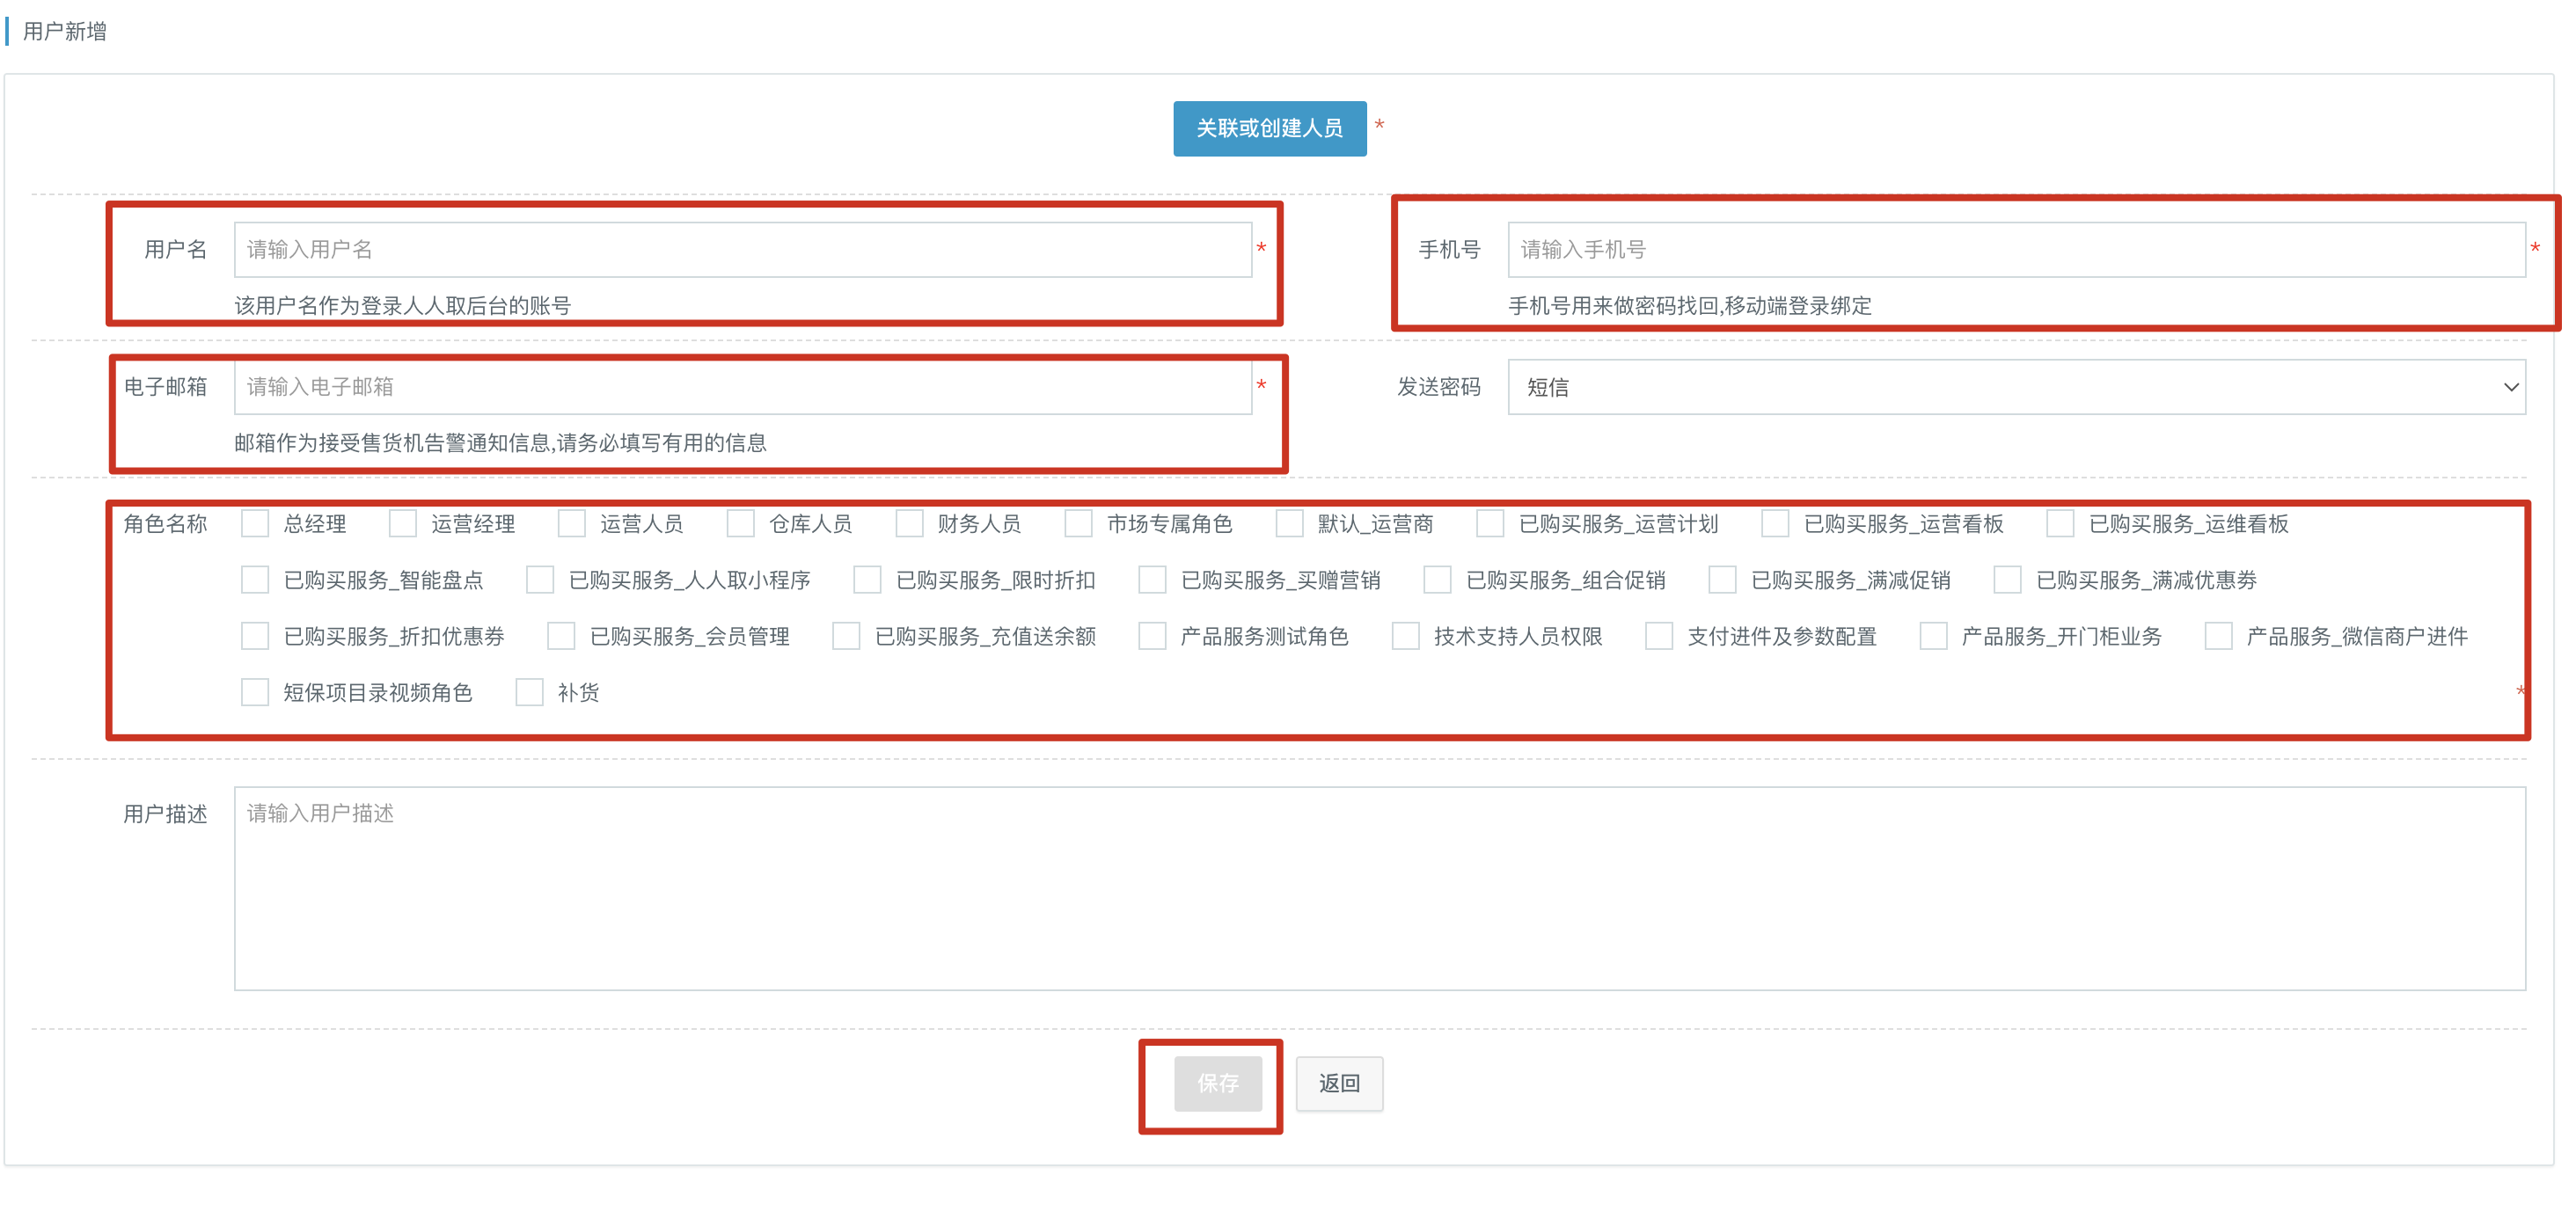Click the 返回 button

tap(1339, 1083)
